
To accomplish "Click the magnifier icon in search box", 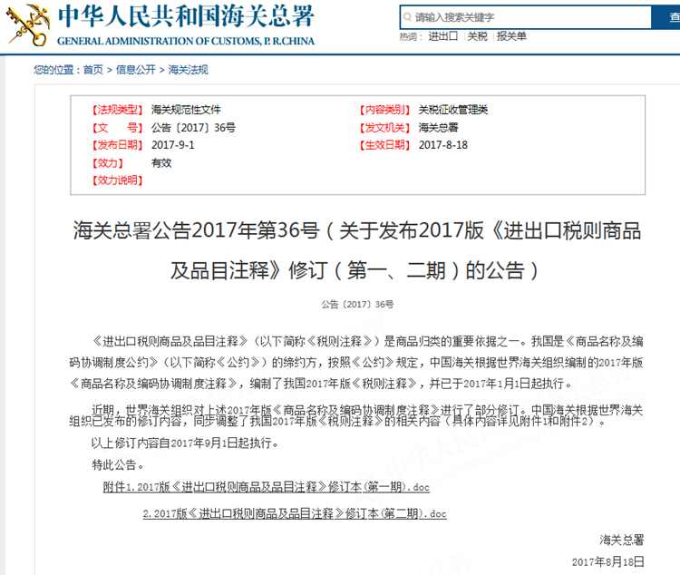I will click(x=407, y=17).
